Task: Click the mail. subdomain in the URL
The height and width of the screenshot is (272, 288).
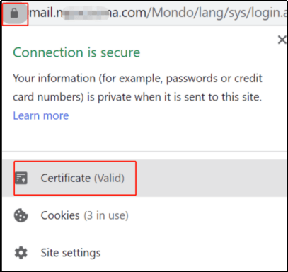Action: point(43,13)
